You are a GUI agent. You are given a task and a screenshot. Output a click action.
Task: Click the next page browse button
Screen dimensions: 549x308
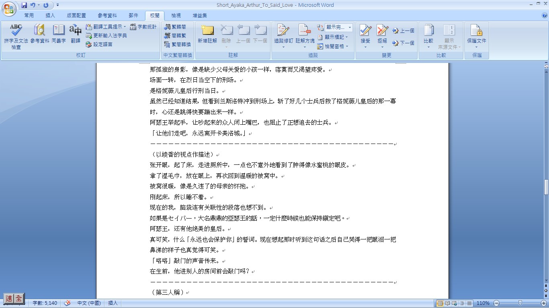coord(546,296)
